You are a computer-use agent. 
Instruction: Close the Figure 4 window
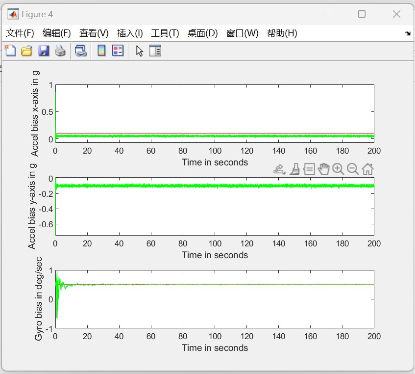pos(396,14)
